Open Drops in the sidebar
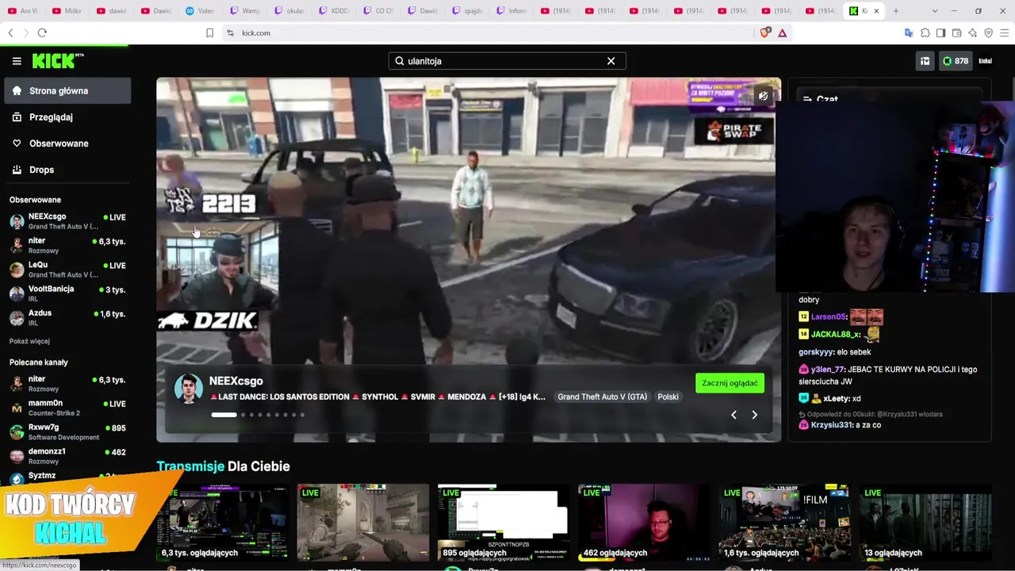 (67, 170)
